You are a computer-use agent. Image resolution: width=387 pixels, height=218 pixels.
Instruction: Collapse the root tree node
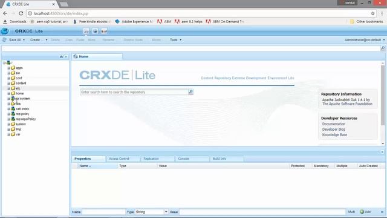click(4, 63)
